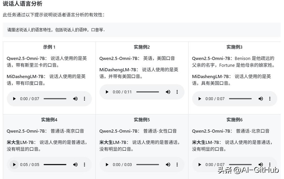Click the 实施例3 column title

point(234,47)
